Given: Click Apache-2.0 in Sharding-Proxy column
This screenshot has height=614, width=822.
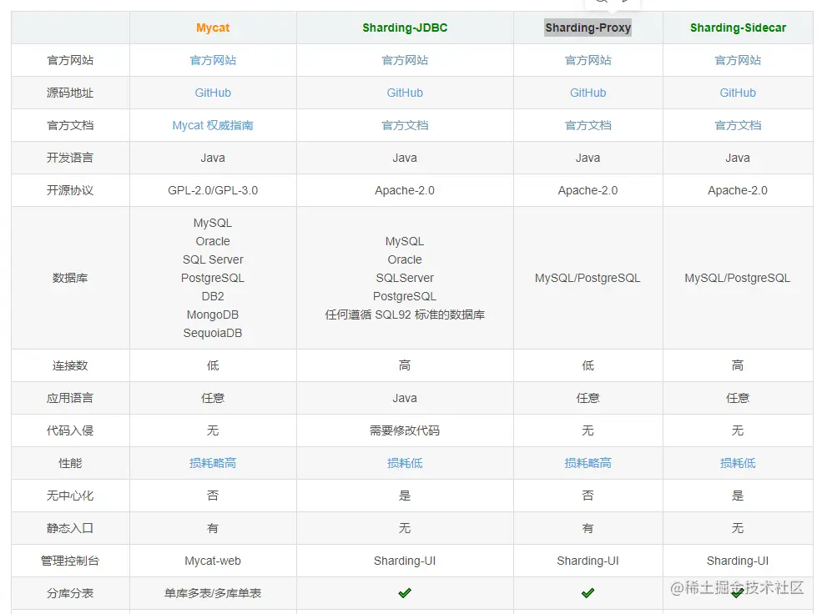Looking at the screenshot, I should click(588, 190).
